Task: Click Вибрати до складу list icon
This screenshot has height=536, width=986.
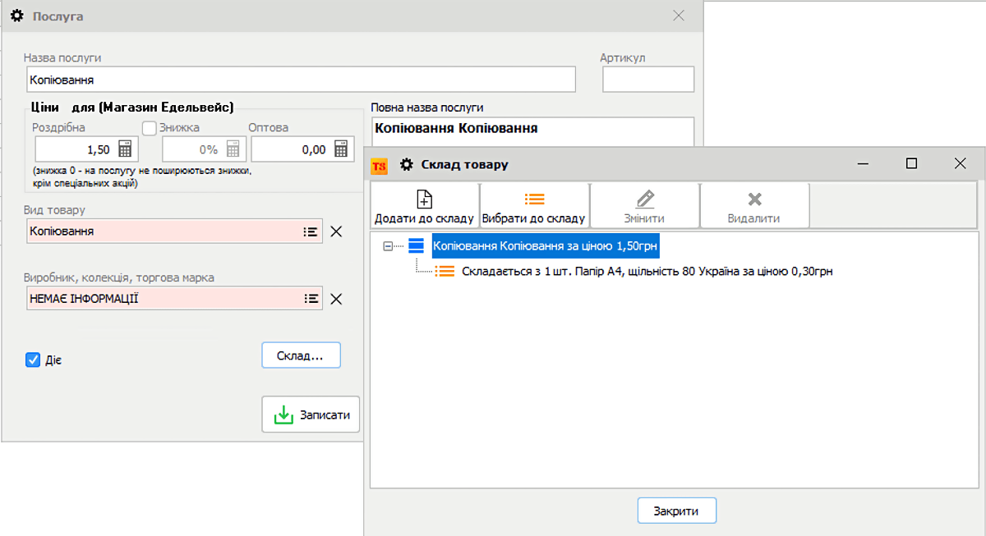Action: (534, 199)
